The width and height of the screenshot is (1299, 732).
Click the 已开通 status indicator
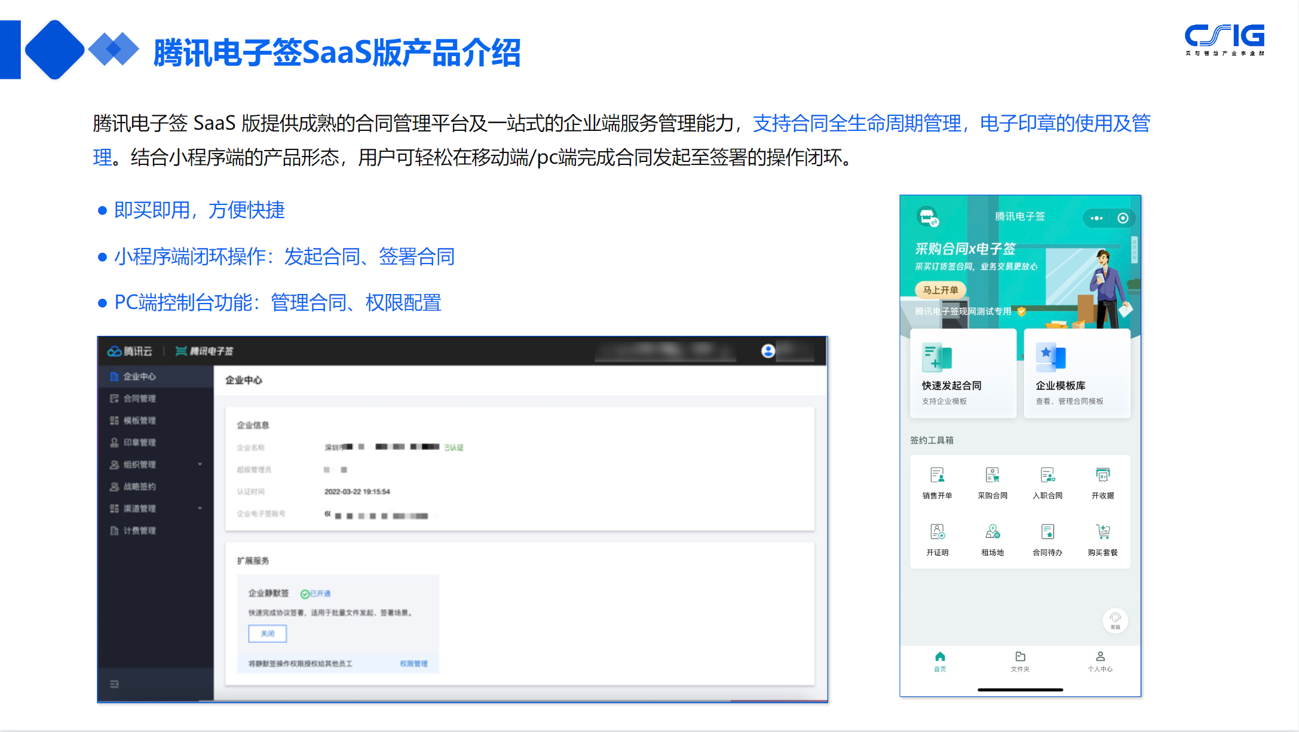click(315, 594)
